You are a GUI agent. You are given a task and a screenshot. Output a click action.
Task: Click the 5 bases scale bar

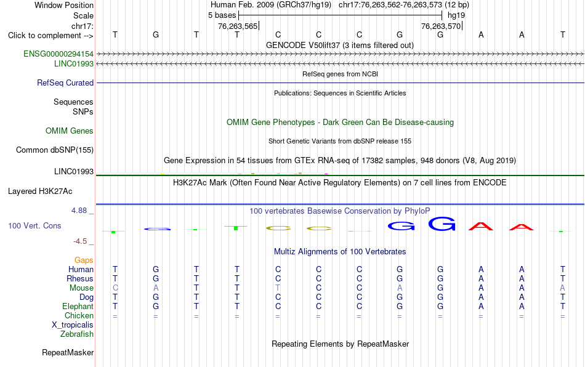(340, 15)
